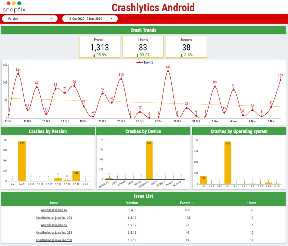This screenshot has height=246, width=288.
Task: Click the Issues scorecard showing 38
Action: click(186, 47)
